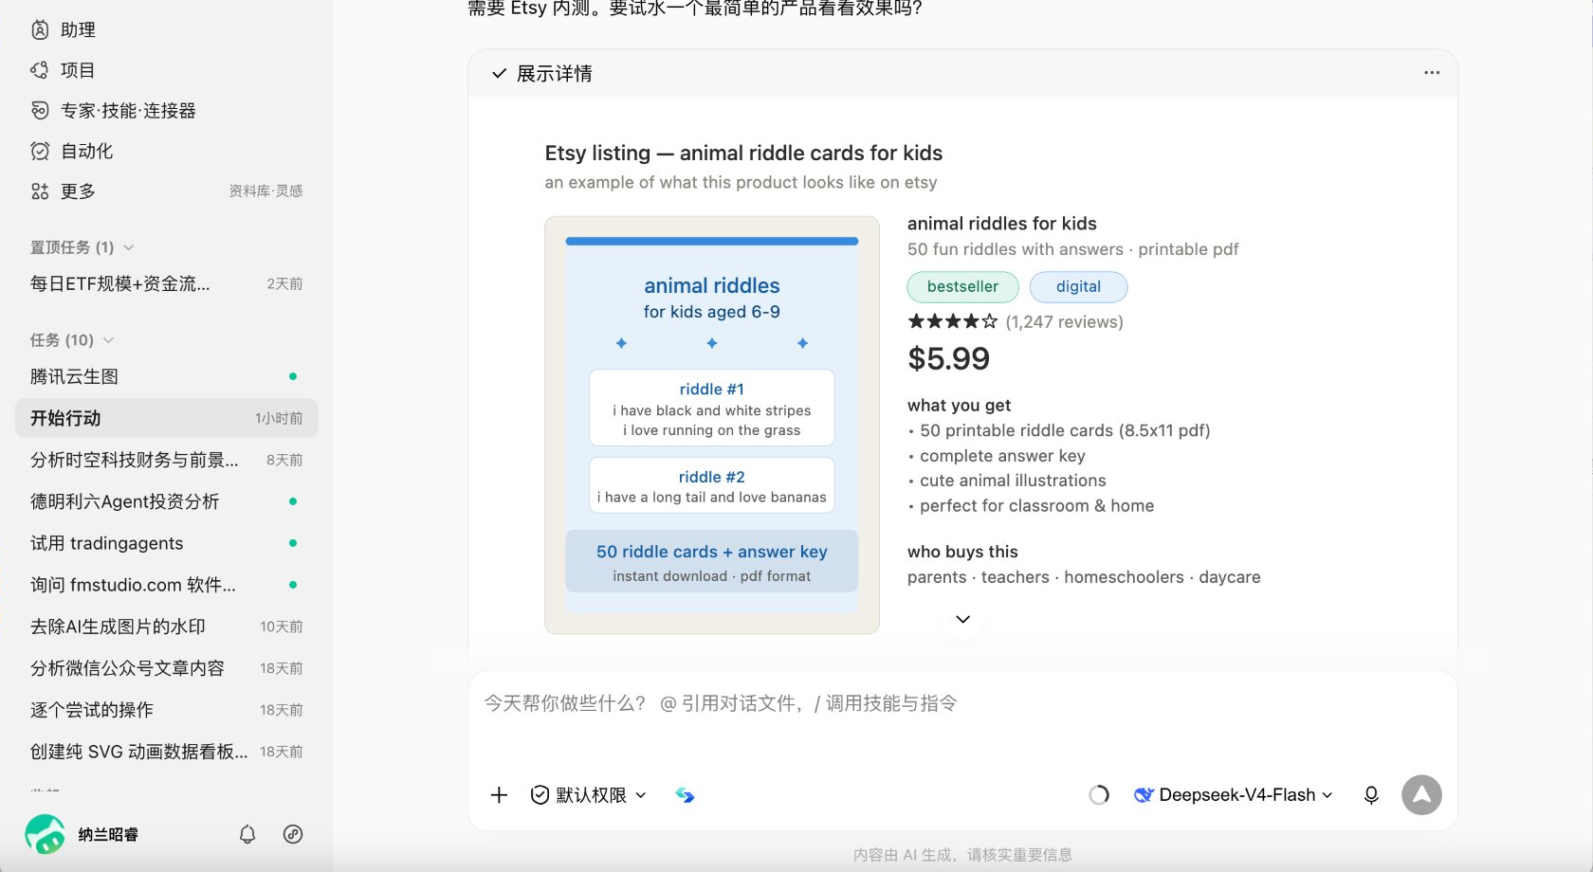1593x872 pixels.
Task: Click 'animal riddles for kids' product title
Action: click(1002, 224)
